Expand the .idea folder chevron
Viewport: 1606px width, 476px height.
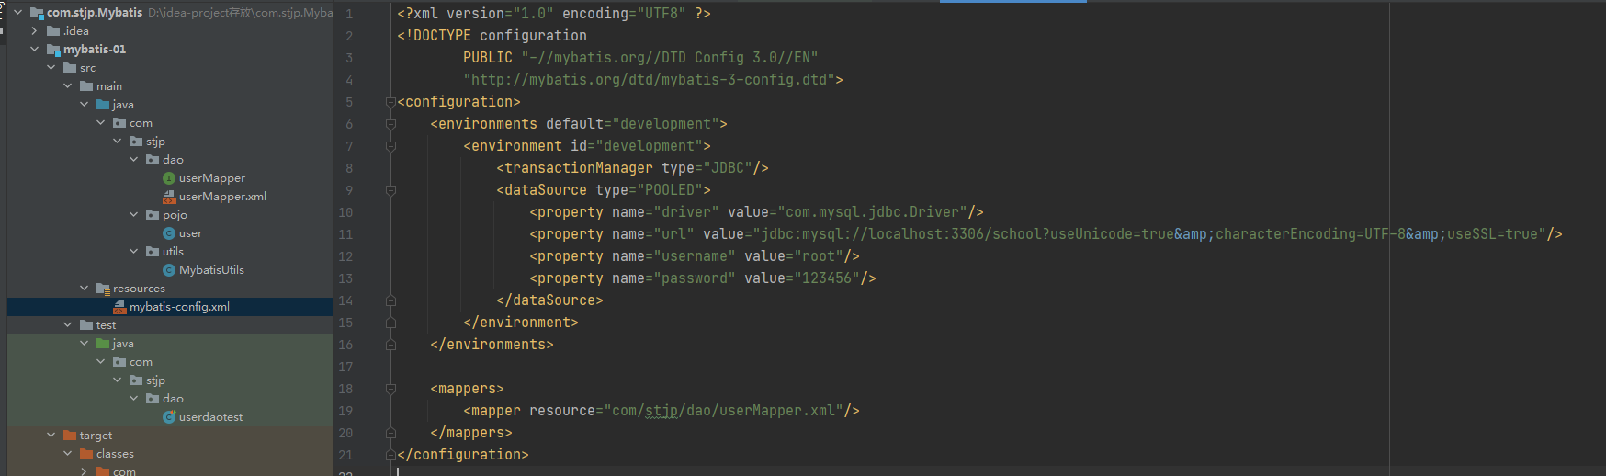point(34,31)
